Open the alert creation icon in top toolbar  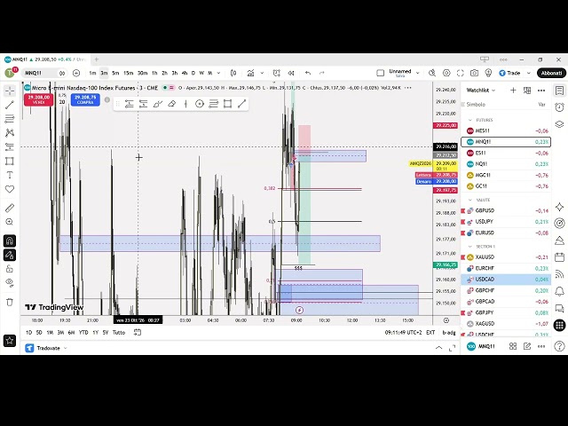(277, 73)
